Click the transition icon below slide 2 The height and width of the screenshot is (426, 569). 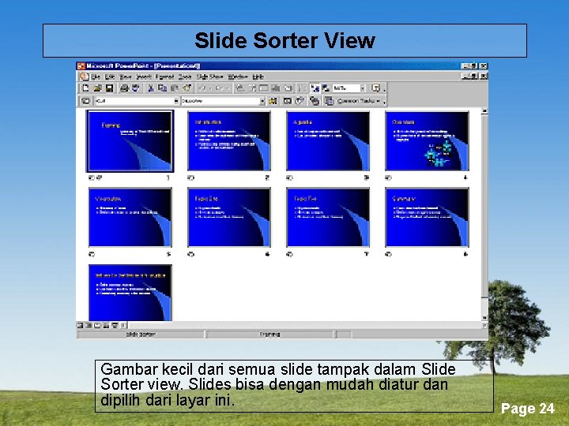tap(191, 177)
